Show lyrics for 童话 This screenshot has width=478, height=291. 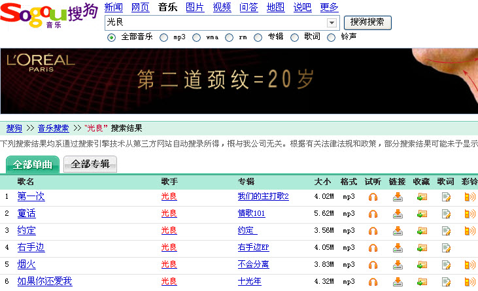click(x=446, y=214)
